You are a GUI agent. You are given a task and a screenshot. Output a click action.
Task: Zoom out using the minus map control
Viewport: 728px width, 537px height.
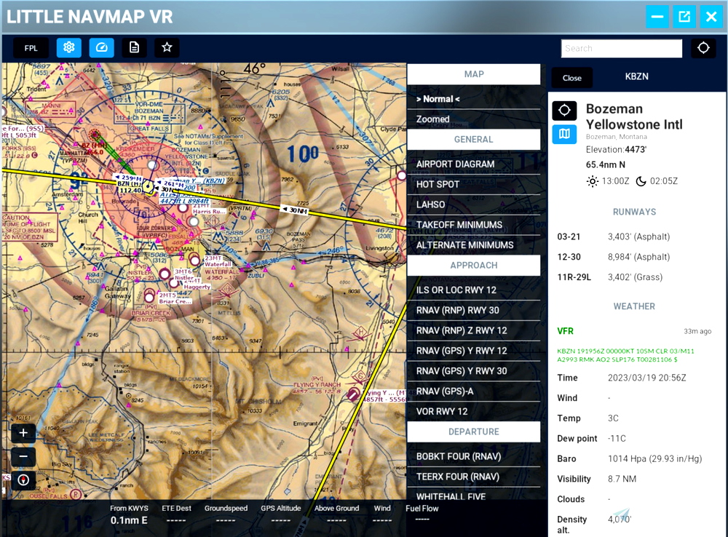click(23, 457)
